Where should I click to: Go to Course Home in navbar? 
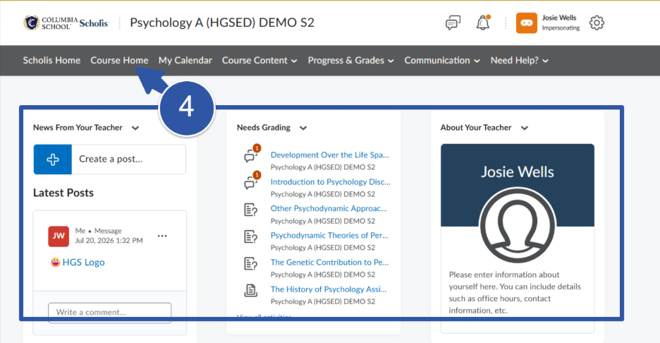119,60
